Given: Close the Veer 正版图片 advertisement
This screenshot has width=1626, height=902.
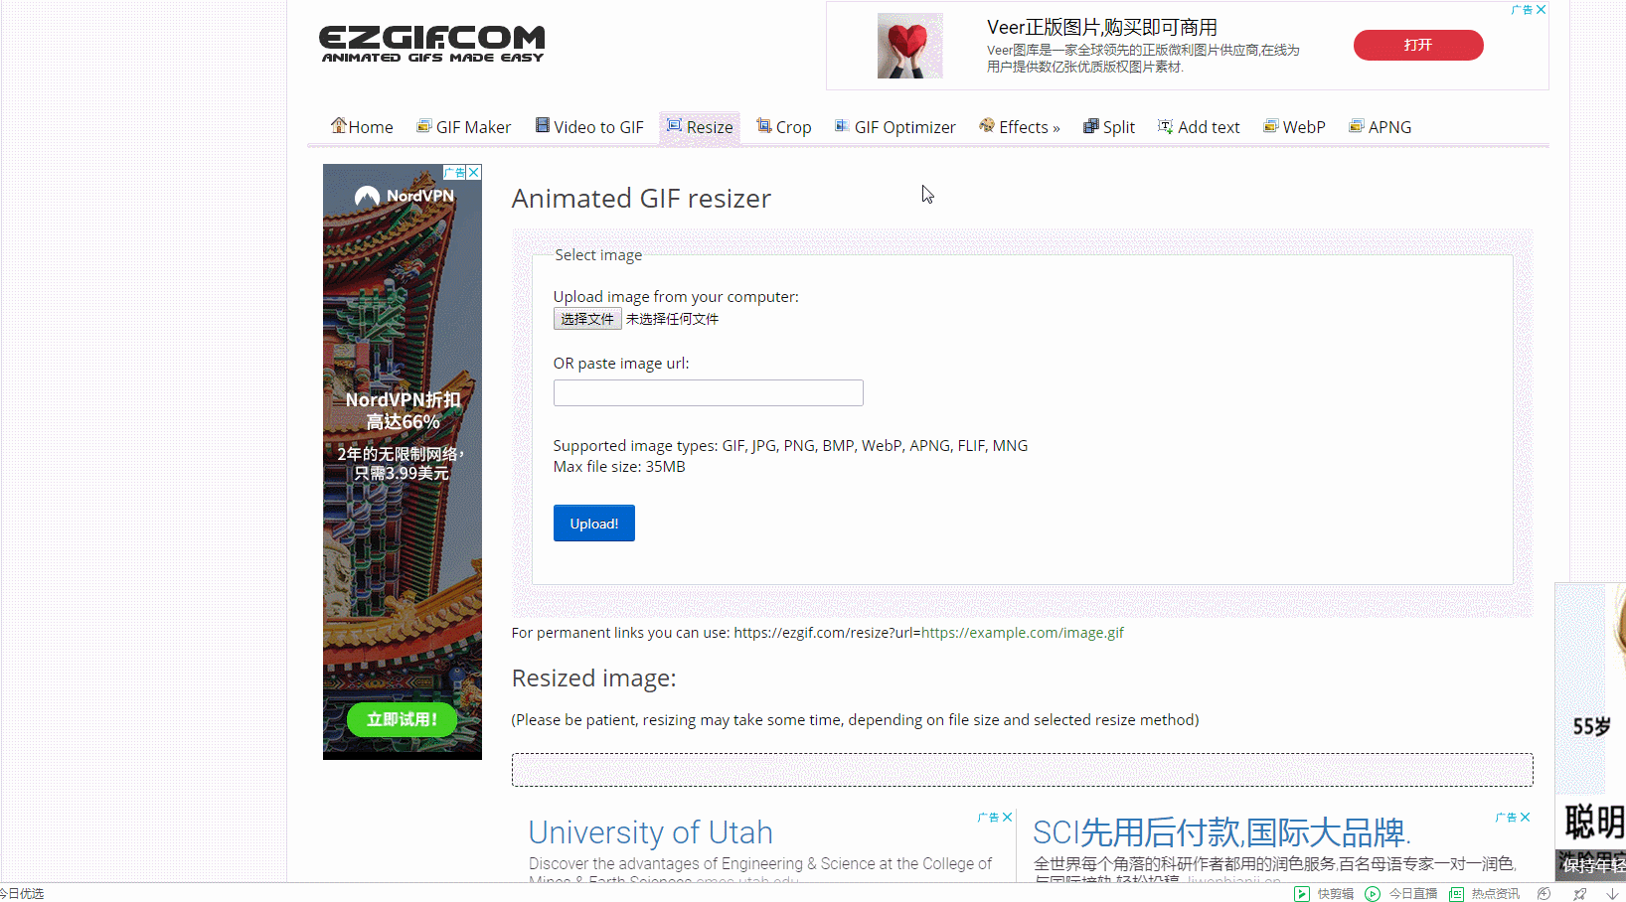Looking at the screenshot, I should 1542,9.
